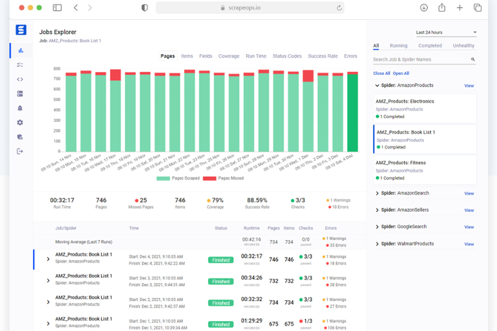Click View for Spider: AmazonProducts

coord(469,85)
